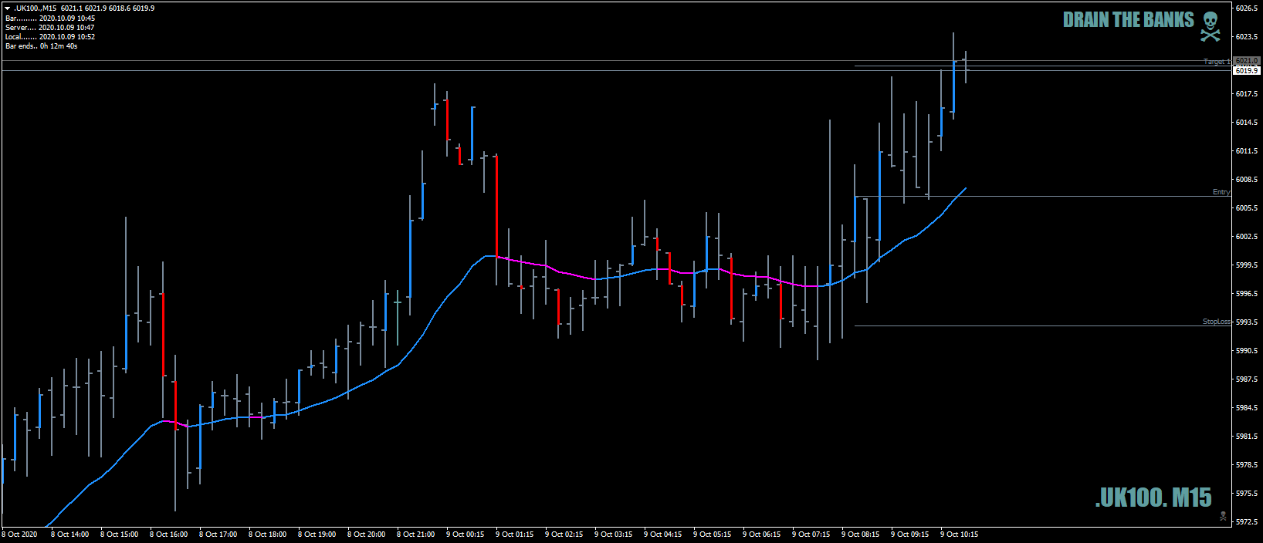Click the 'Bar......... 2020.10.09 10:45' info line

pyautogui.click(x=50, y=18)
